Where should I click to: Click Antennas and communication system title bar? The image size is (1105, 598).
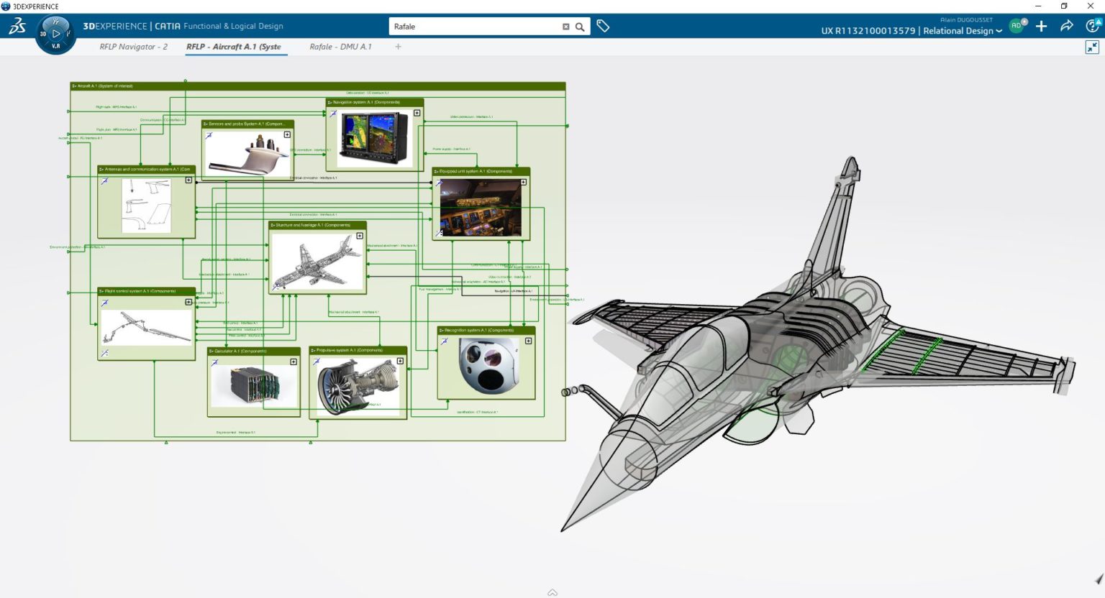pos(147,169)
